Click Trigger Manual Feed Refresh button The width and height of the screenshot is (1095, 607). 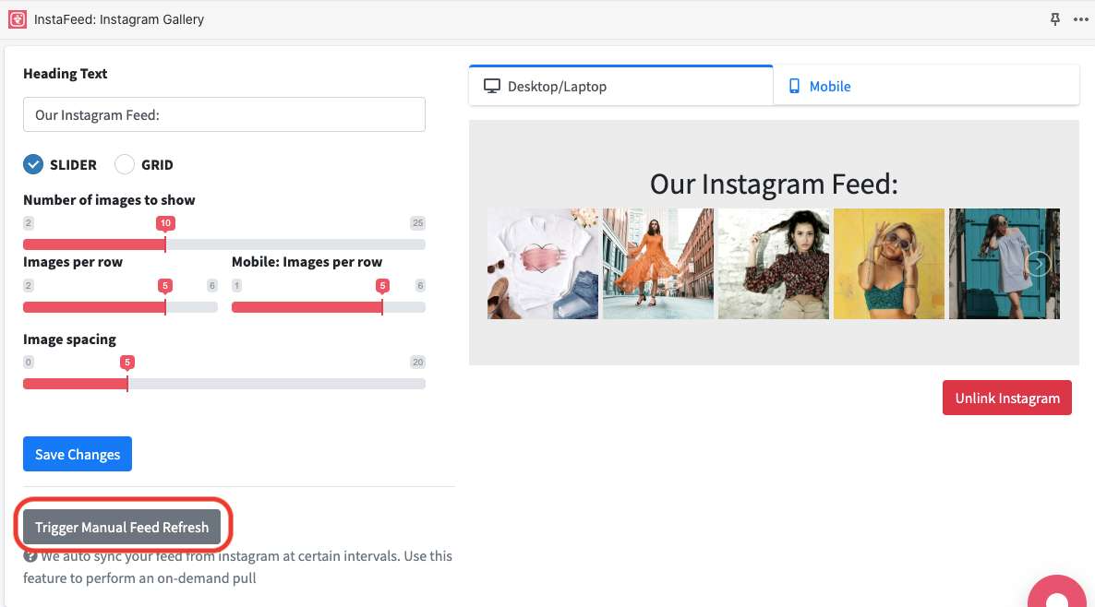pyautogui.click(x=122, y=528)
